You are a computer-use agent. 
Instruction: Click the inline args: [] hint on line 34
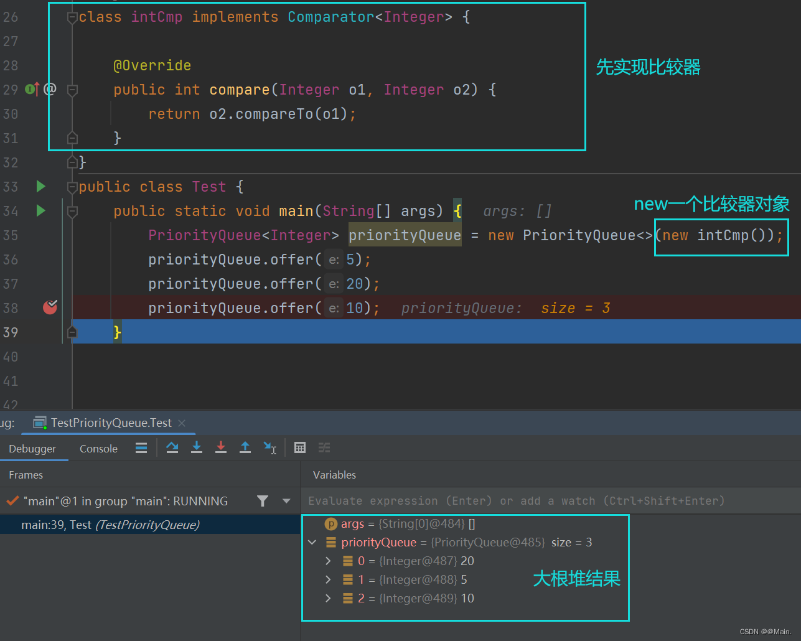[x=517, y=211]
